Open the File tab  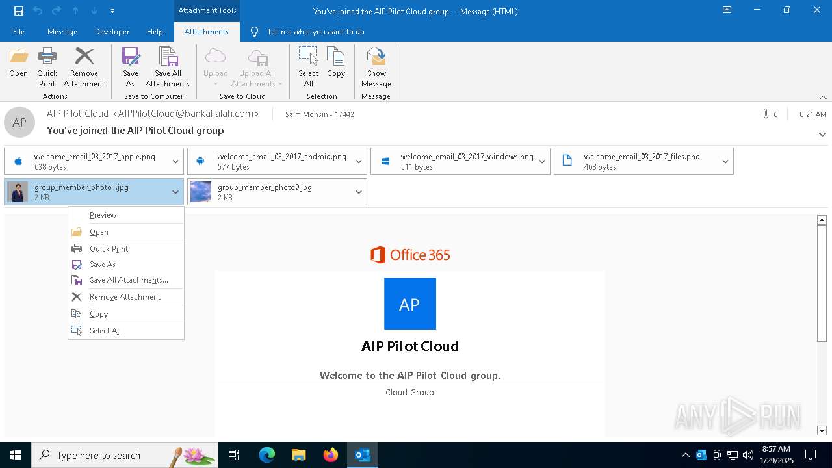click(x=19, y=31)
